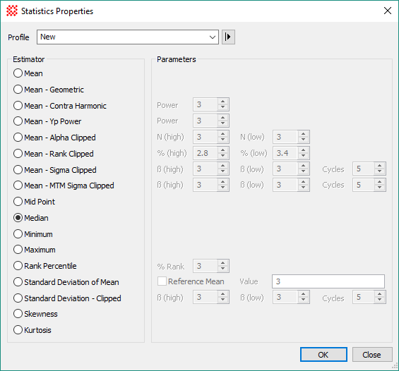399x371 pixels.
Task: Decrease the Contra Harmonic Power spinner
Action: [223, 107]
